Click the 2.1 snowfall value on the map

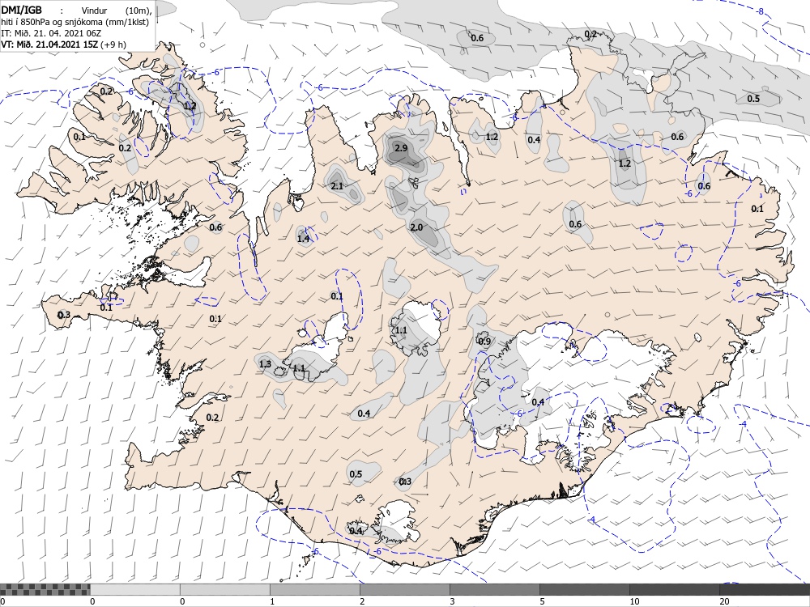pos(337,186)
